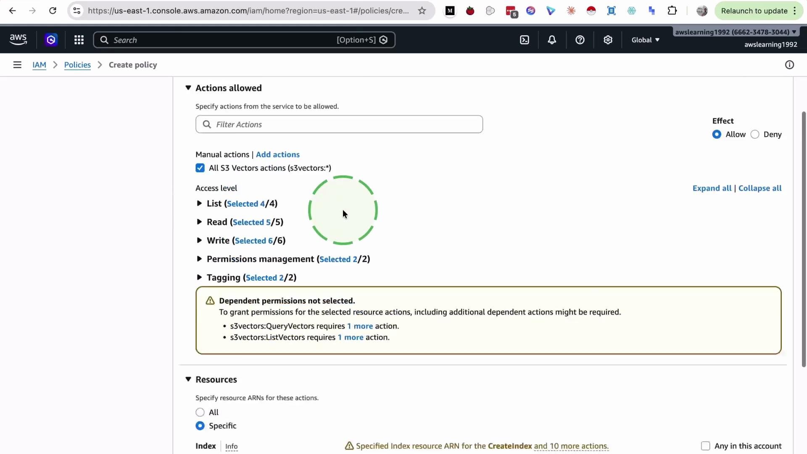The width and height of the screenshot is (807, 454).
Task: Select the Deny effect radio button
Action: tap(755, 135)
